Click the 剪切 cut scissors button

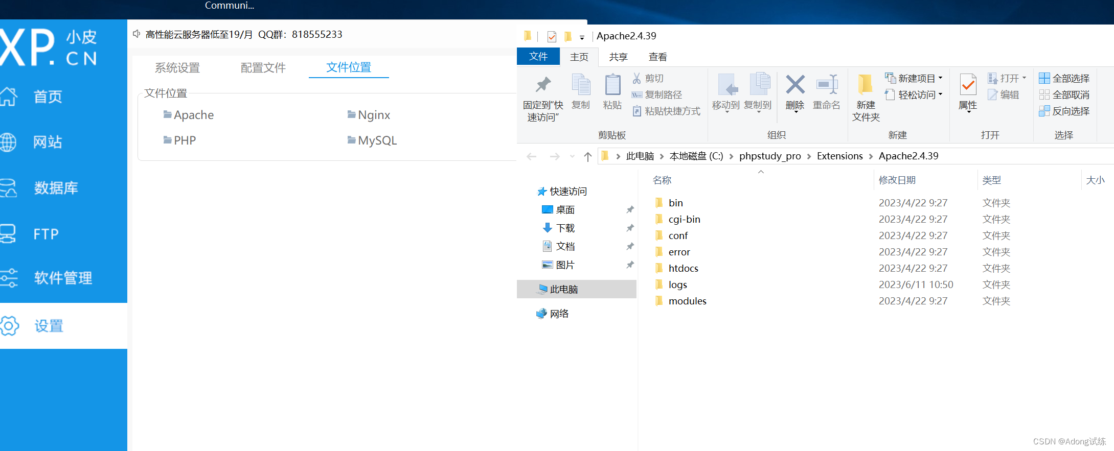[648, 78]
